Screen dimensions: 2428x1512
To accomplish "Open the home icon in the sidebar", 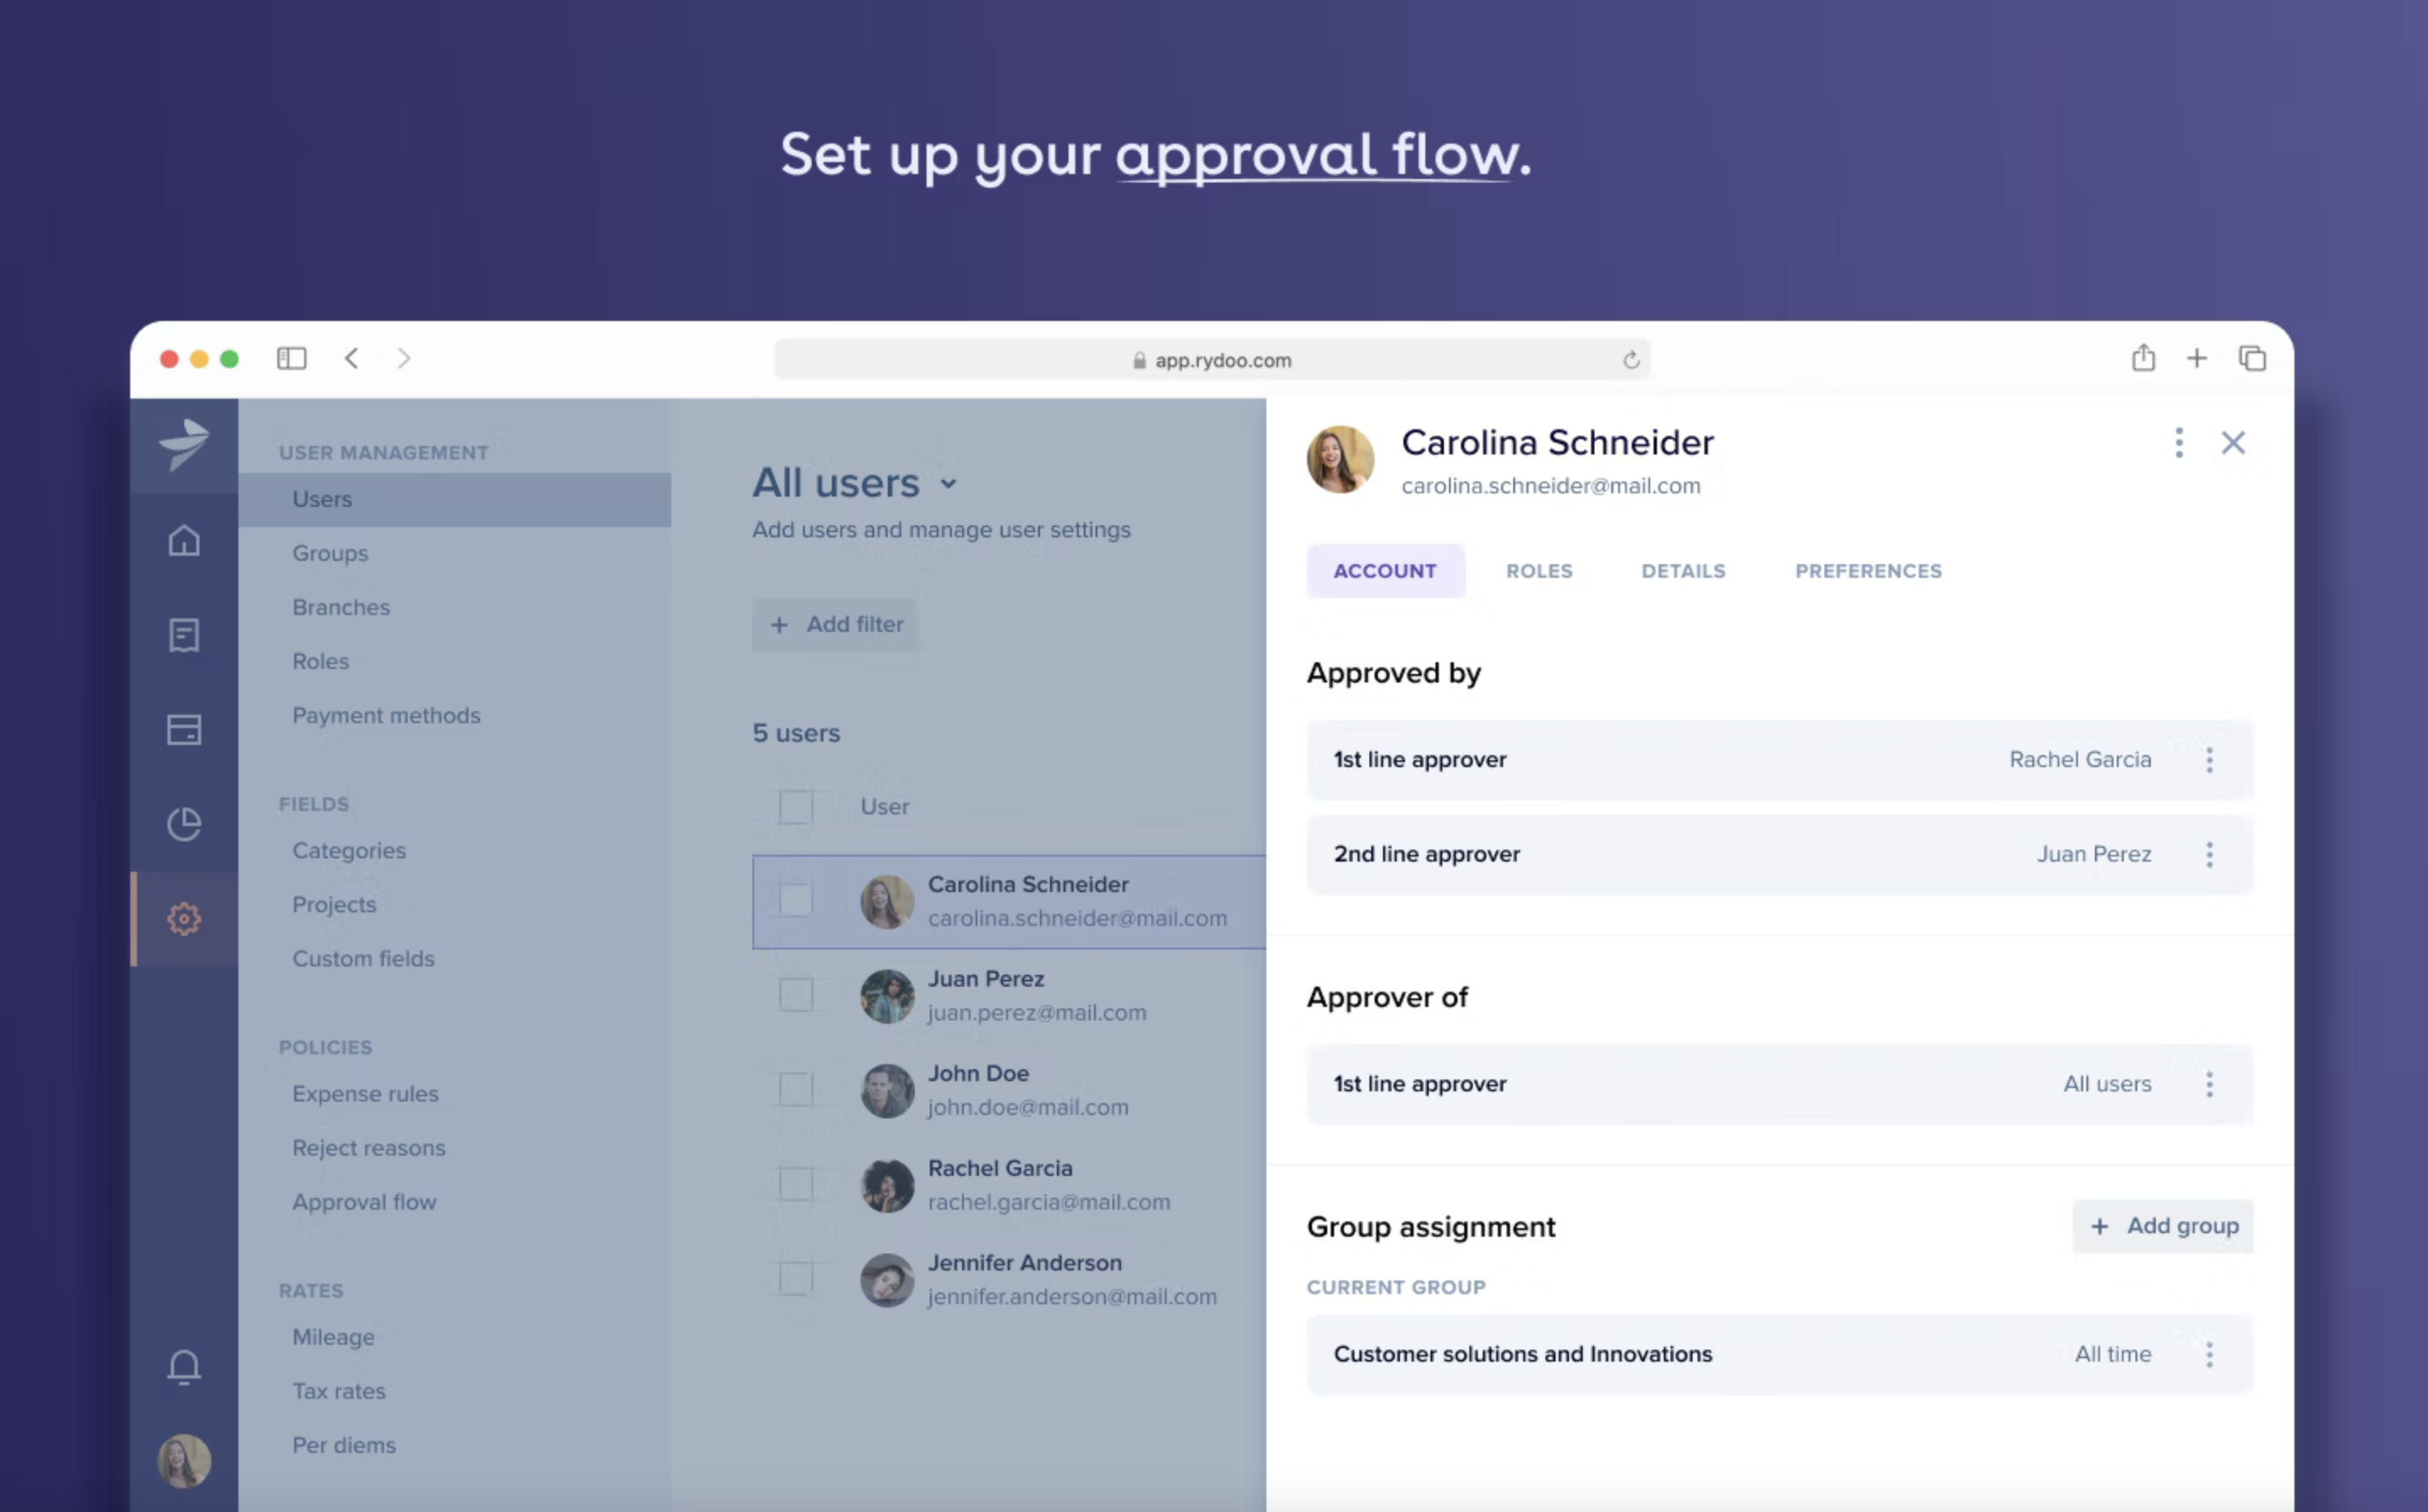I will click(x=184, y=541).
